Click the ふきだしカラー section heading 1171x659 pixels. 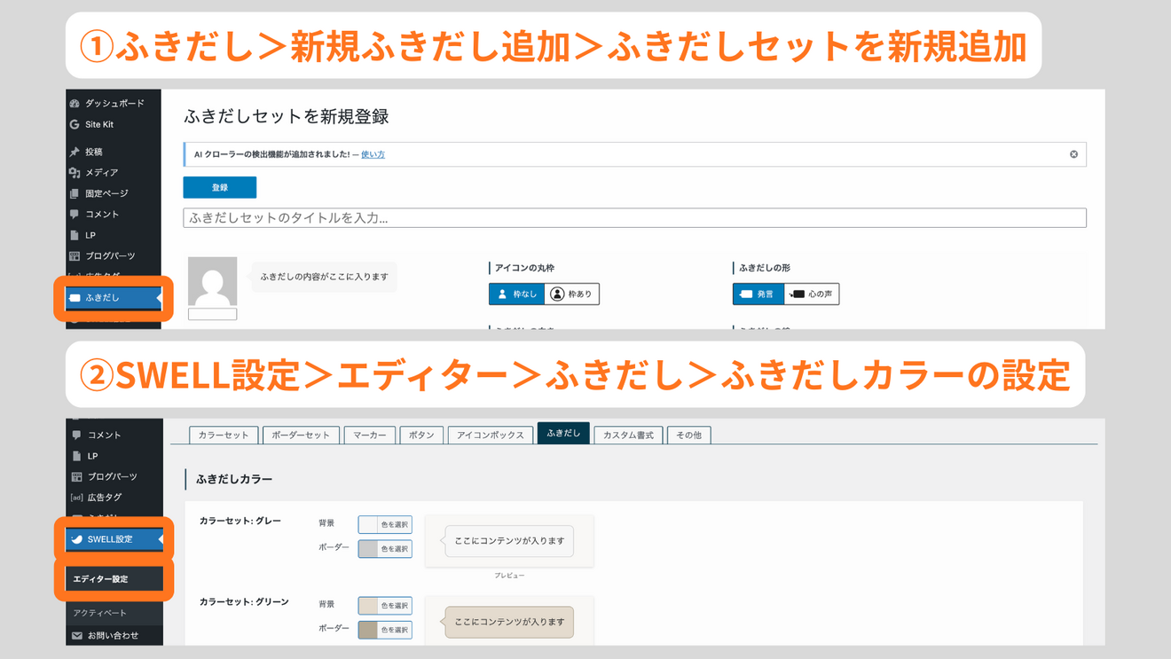234,480
